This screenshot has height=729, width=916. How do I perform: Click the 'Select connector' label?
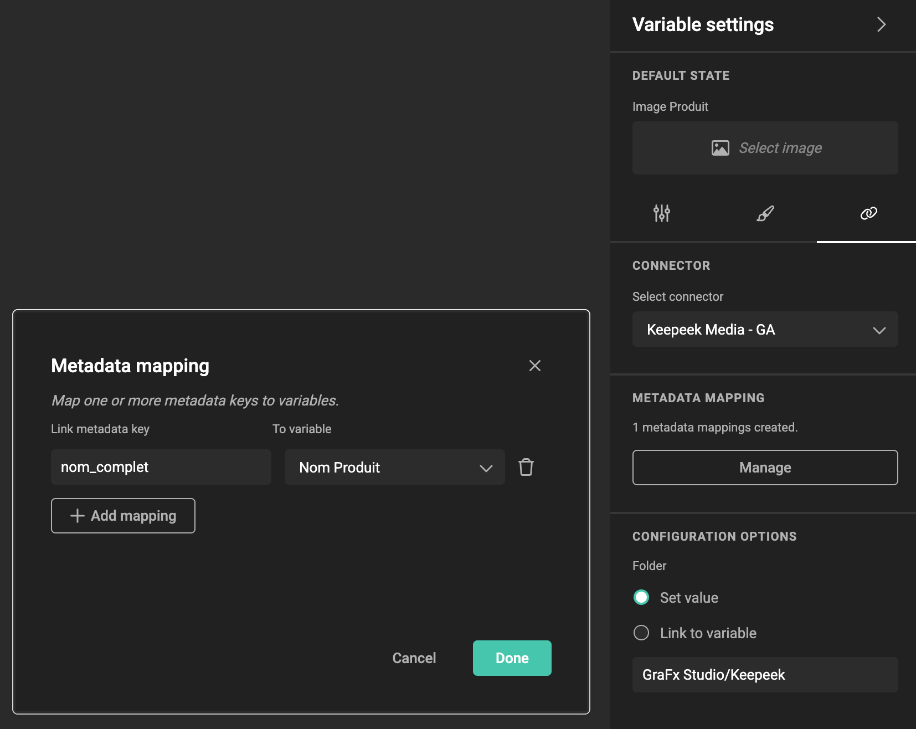coord(677,296)
